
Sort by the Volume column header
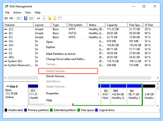tap(18, 25)
